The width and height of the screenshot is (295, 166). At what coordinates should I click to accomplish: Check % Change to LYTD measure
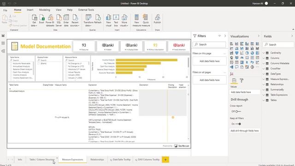click(x=66, y=66)
